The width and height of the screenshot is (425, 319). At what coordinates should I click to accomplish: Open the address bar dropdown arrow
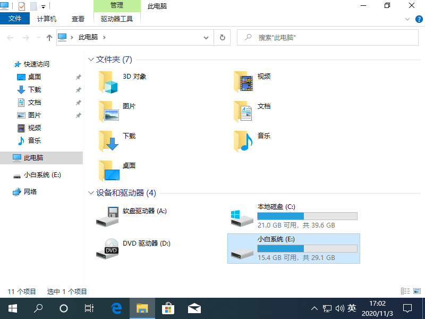[206, 38]
